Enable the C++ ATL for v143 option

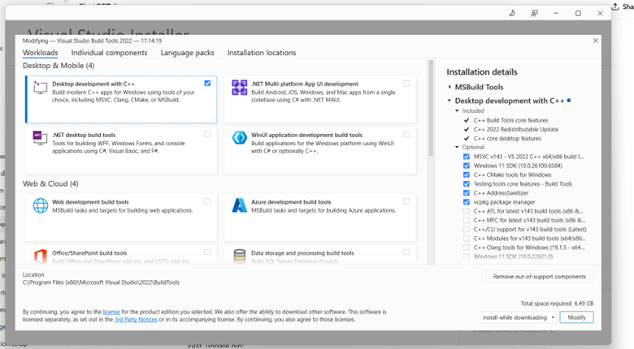coord(466,211)
